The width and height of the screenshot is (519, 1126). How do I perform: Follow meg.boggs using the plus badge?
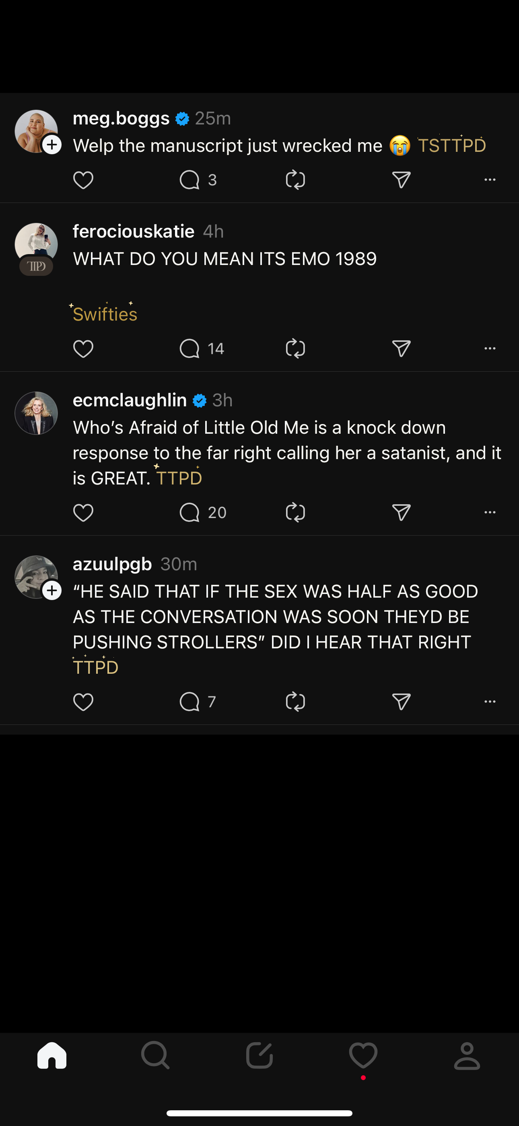click(x=52, y=145)
